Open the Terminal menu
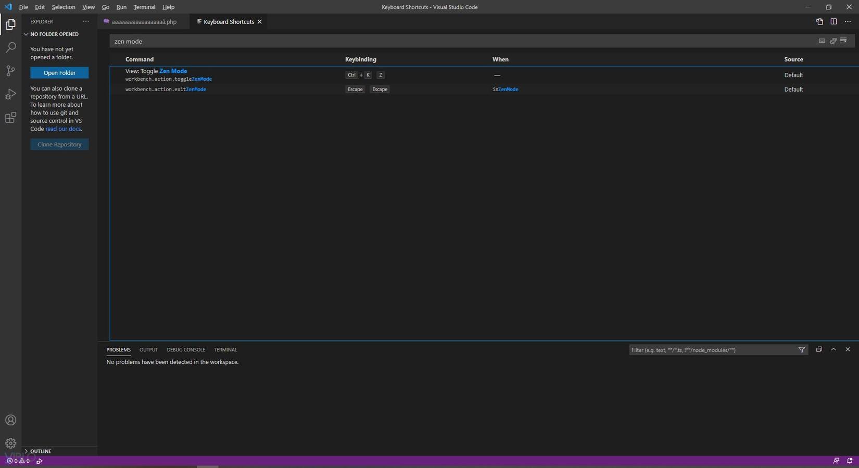The width and height of the screenshot is (859, 468). click(x=144, y=7)
